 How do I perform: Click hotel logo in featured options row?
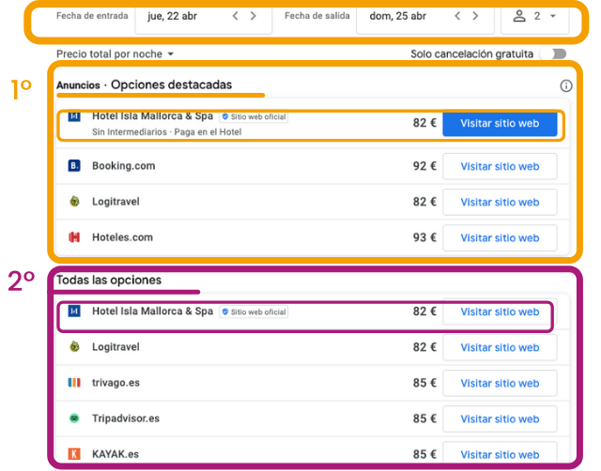click(x=74, y=116)
